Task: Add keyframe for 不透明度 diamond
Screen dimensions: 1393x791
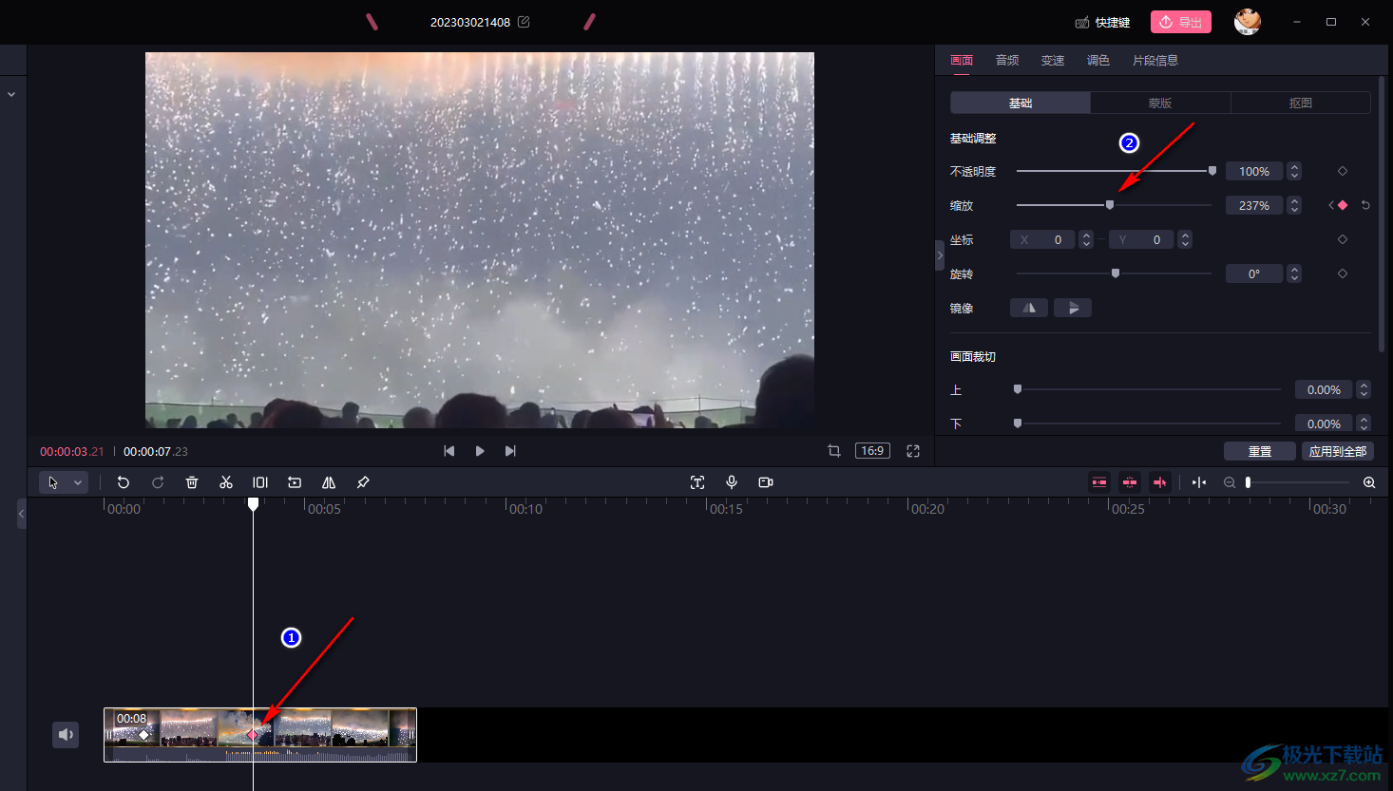Action: 1343,171
